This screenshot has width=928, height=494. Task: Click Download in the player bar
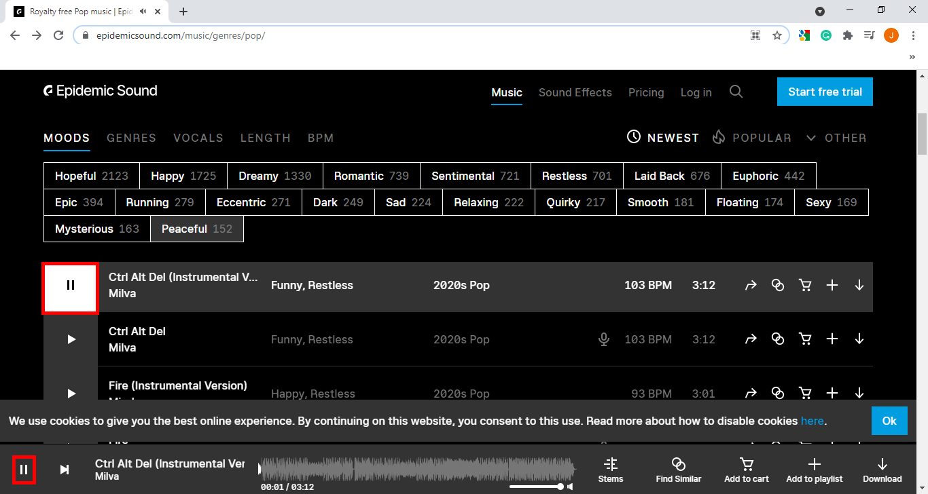click(x=882, y=470)
